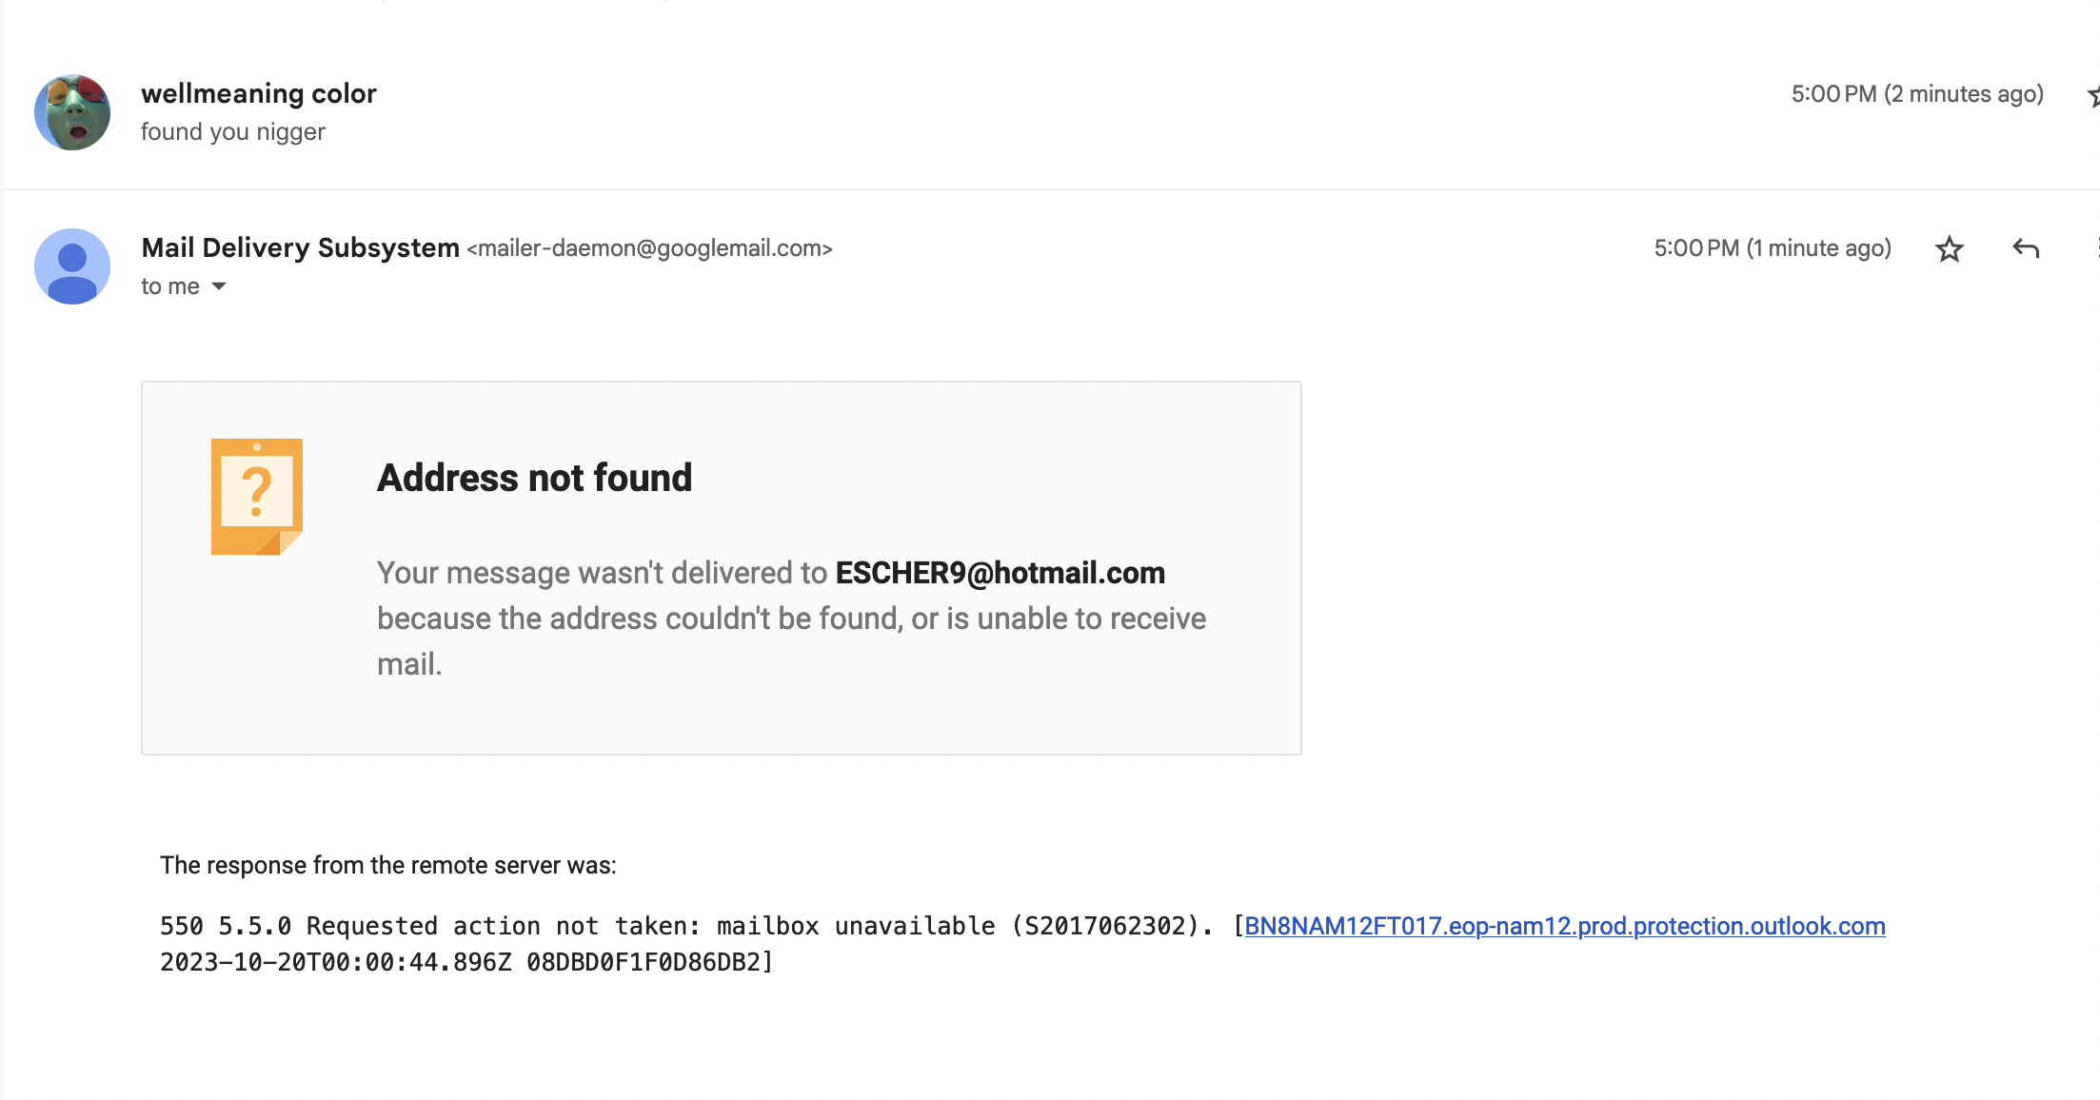Expand the "to me" recipient details arrow
Image resolution: width=2100 pixels, height=1100 pixels.
click(219, 286)
